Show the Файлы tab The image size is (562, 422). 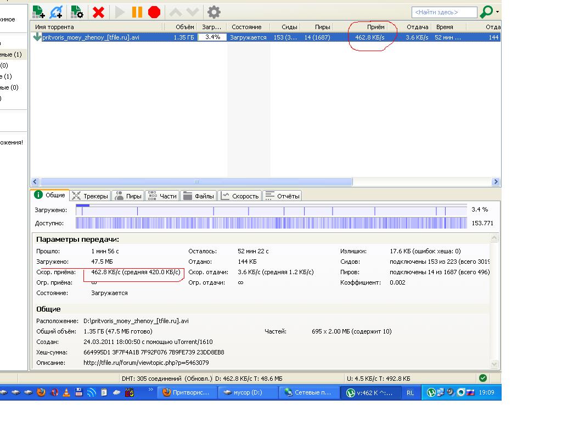[199, 196]
